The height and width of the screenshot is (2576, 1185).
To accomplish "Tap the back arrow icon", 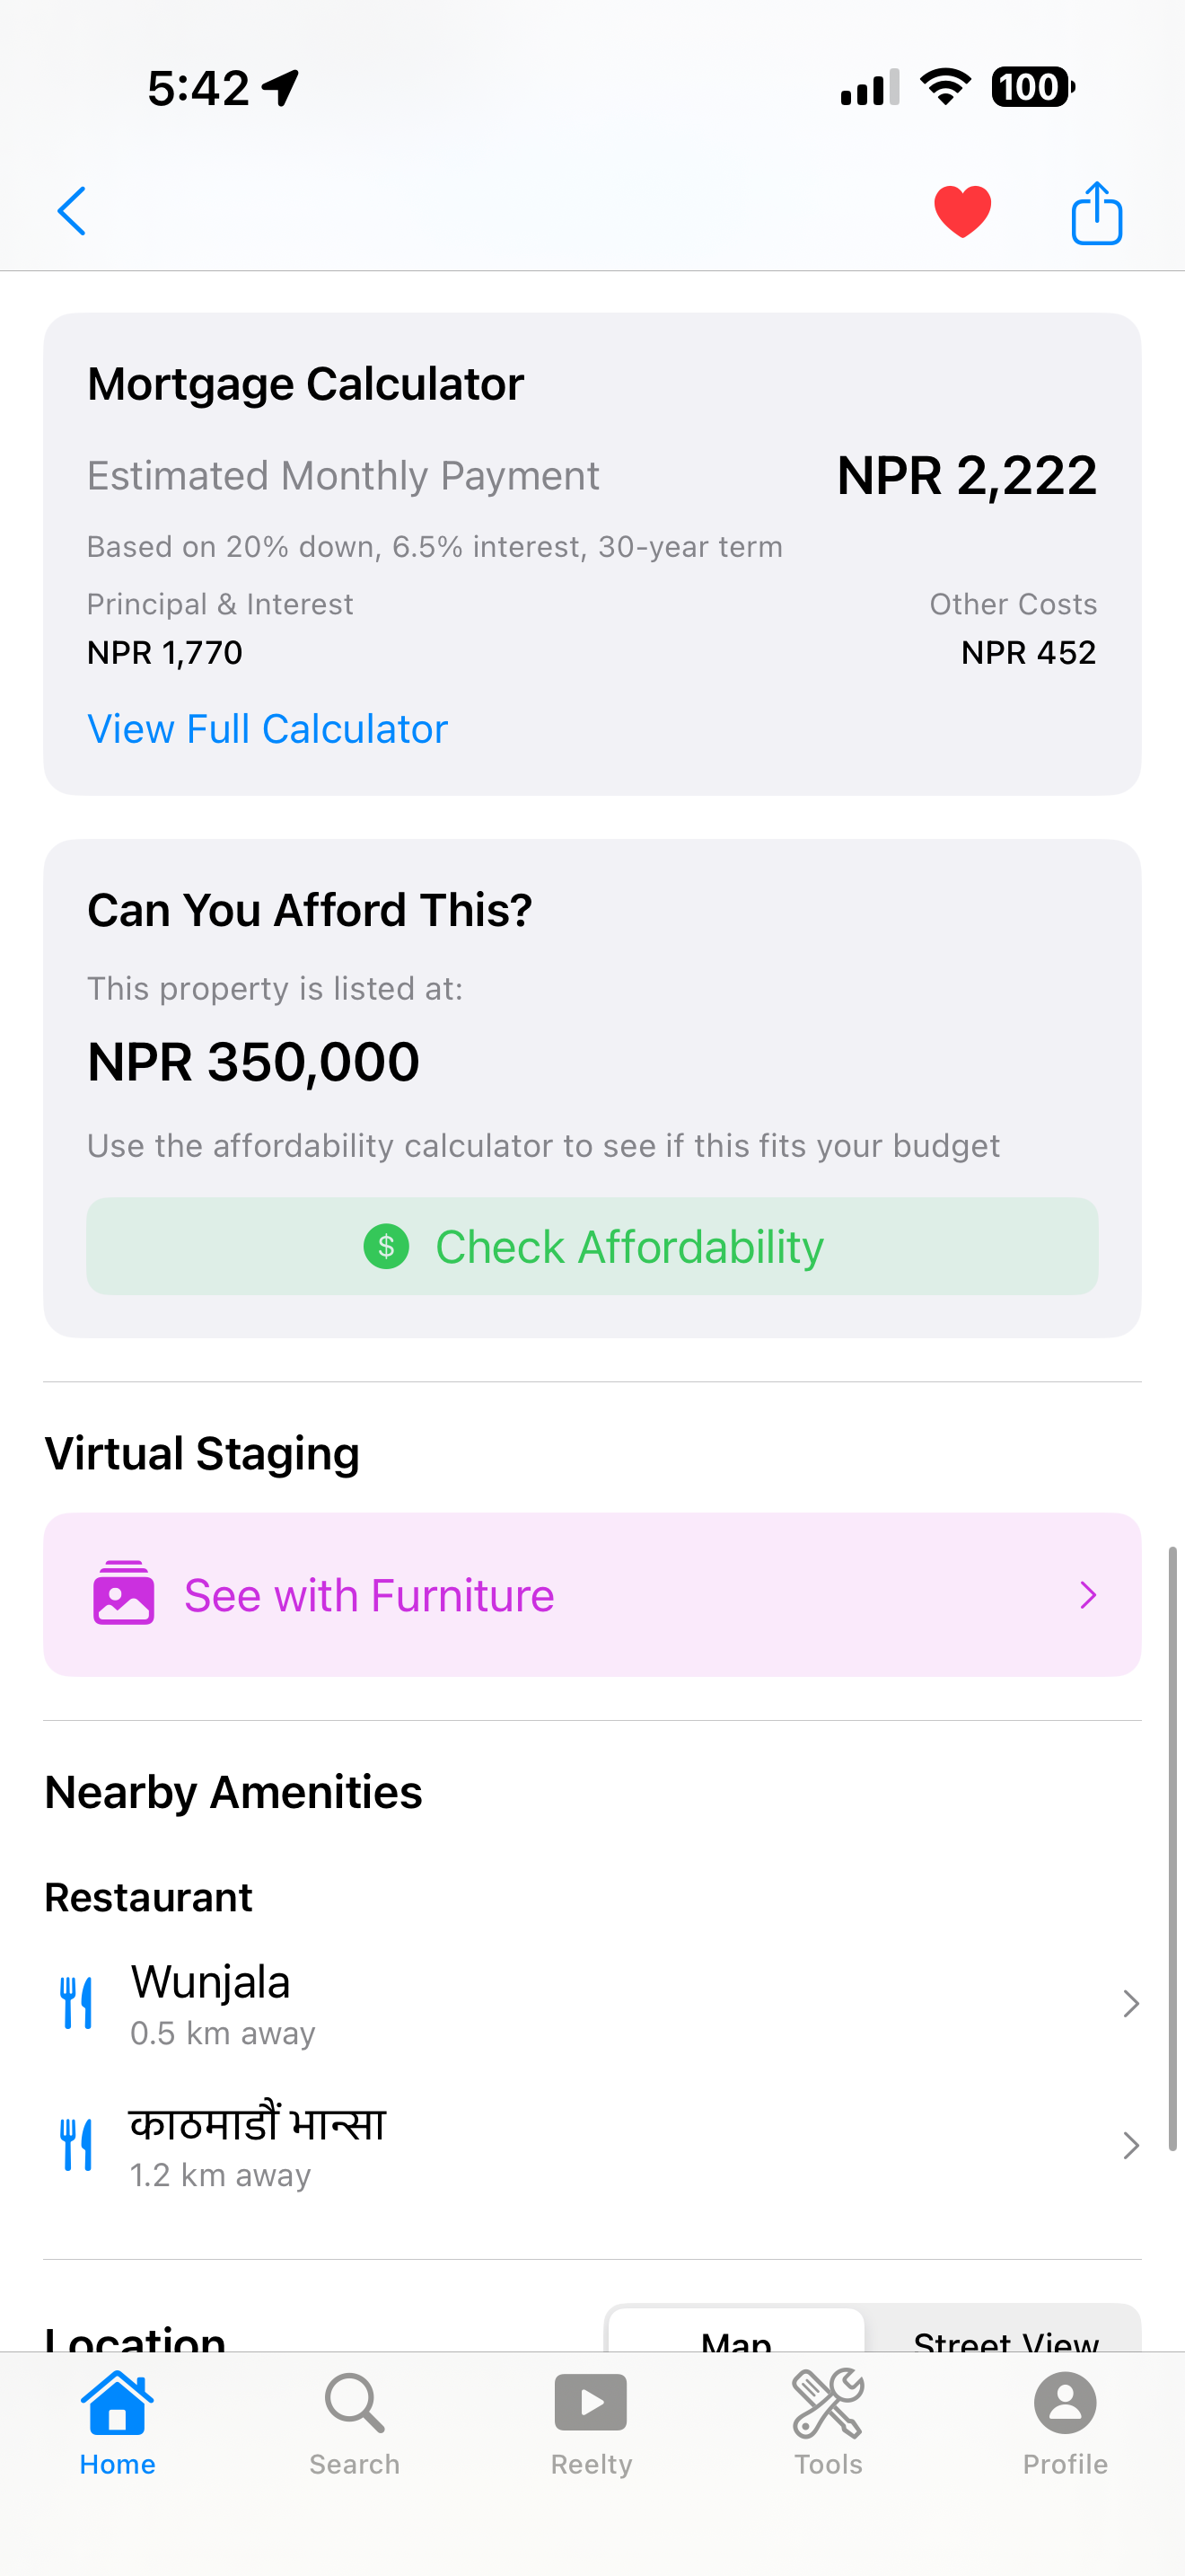I will (x=72, y=211).
